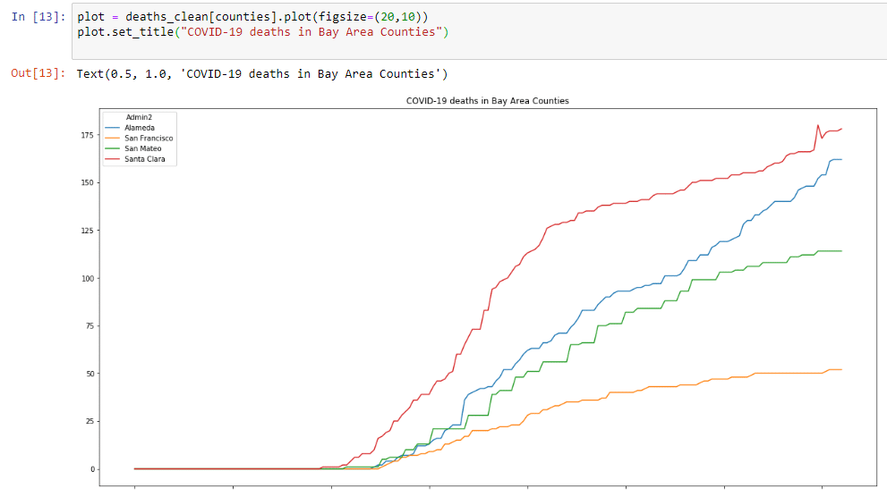This screenshot has height=497, width=887.
Task: Click the Admin2 legend title
Action: point(139,117)
